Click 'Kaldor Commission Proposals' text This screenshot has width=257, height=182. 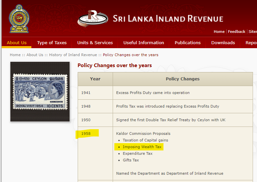coord(143,134)
